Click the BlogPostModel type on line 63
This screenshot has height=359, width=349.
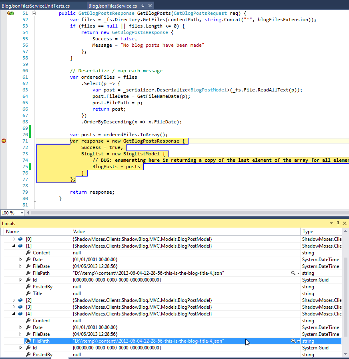coord(209,90)
